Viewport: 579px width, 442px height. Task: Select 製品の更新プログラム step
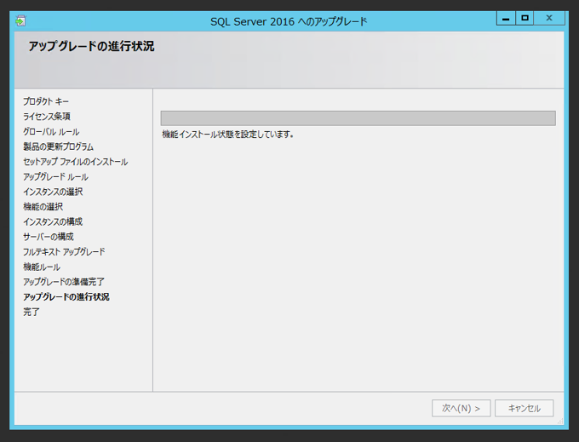point(59,147)
